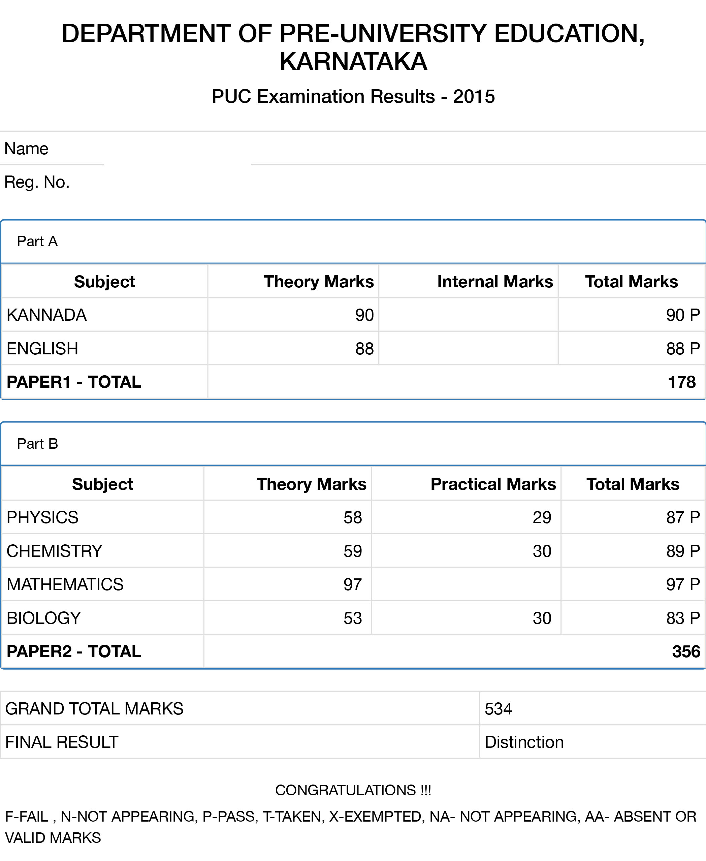
Task: Select the ENGLISH subject cell
Action: (x=42, y=349)
